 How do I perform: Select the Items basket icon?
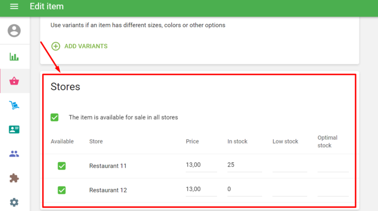14,81
